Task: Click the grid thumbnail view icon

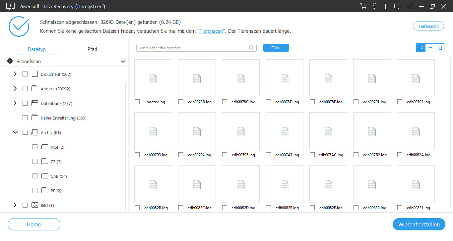Action: click(420, 47)
